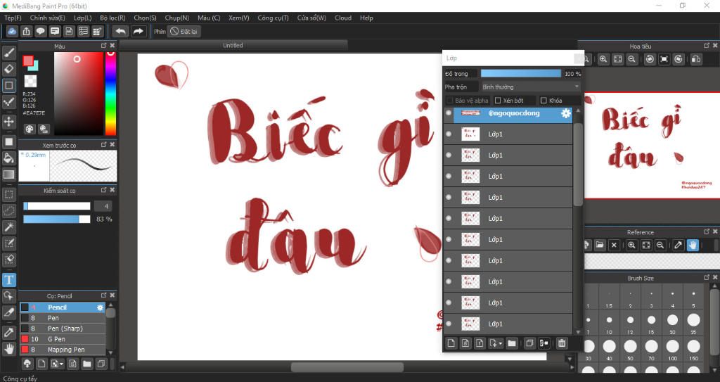The width and height of the screenshot is (720, 382).
Task: Toggle visibility of @ngoquocdong layer
Action: point(449,113)
